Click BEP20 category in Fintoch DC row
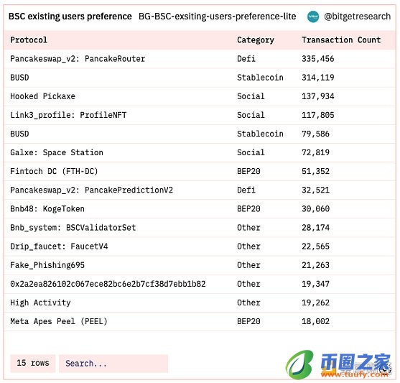 click(x=248, y=171)
